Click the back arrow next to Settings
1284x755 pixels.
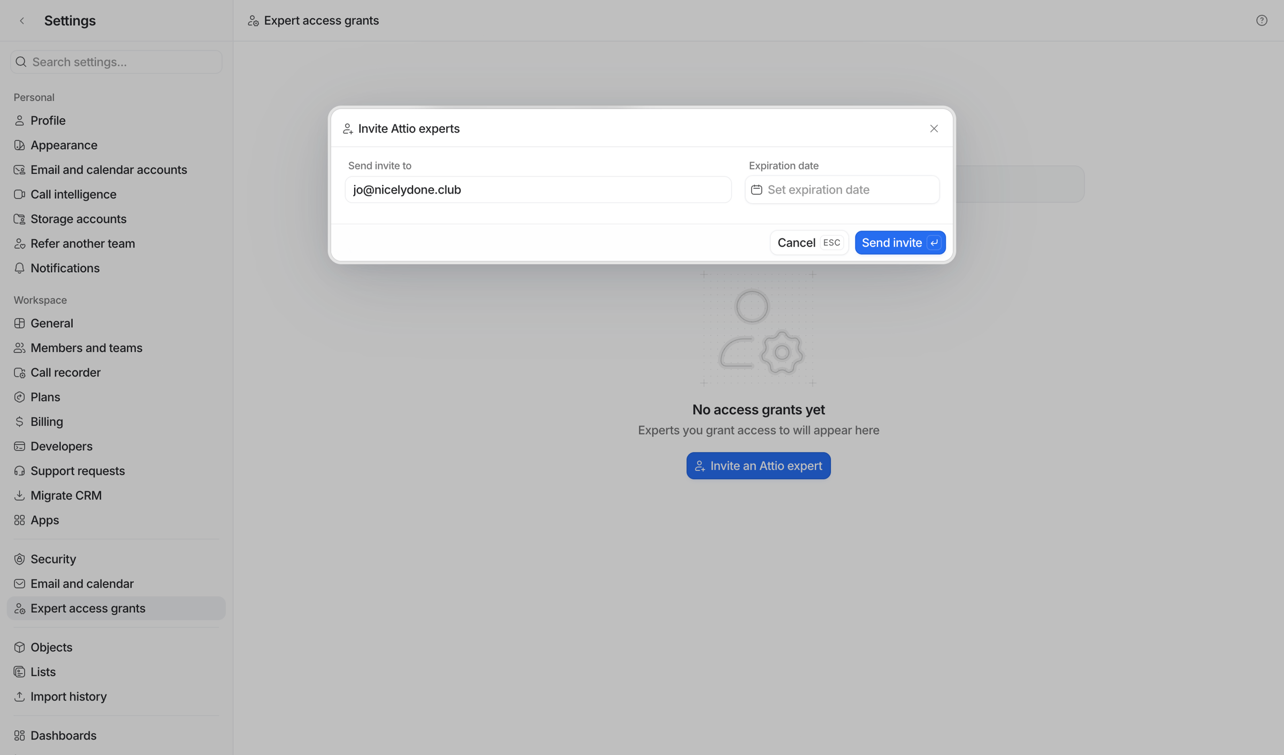(x=22, y=21)
